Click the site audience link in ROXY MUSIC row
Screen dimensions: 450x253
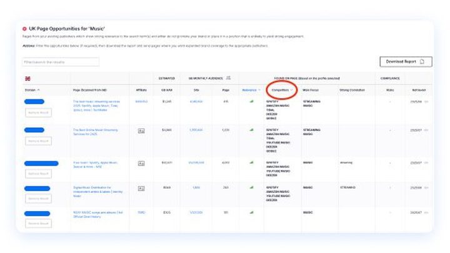coord(196,212)
